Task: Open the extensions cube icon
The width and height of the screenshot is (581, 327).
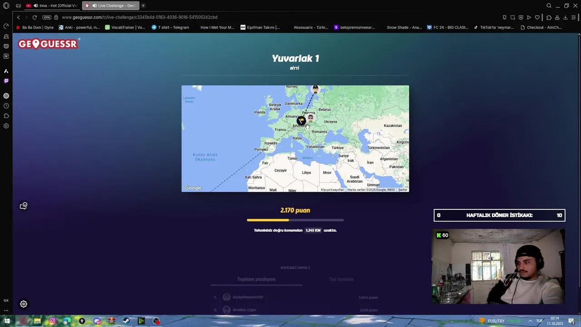Action: coord(549,17)
